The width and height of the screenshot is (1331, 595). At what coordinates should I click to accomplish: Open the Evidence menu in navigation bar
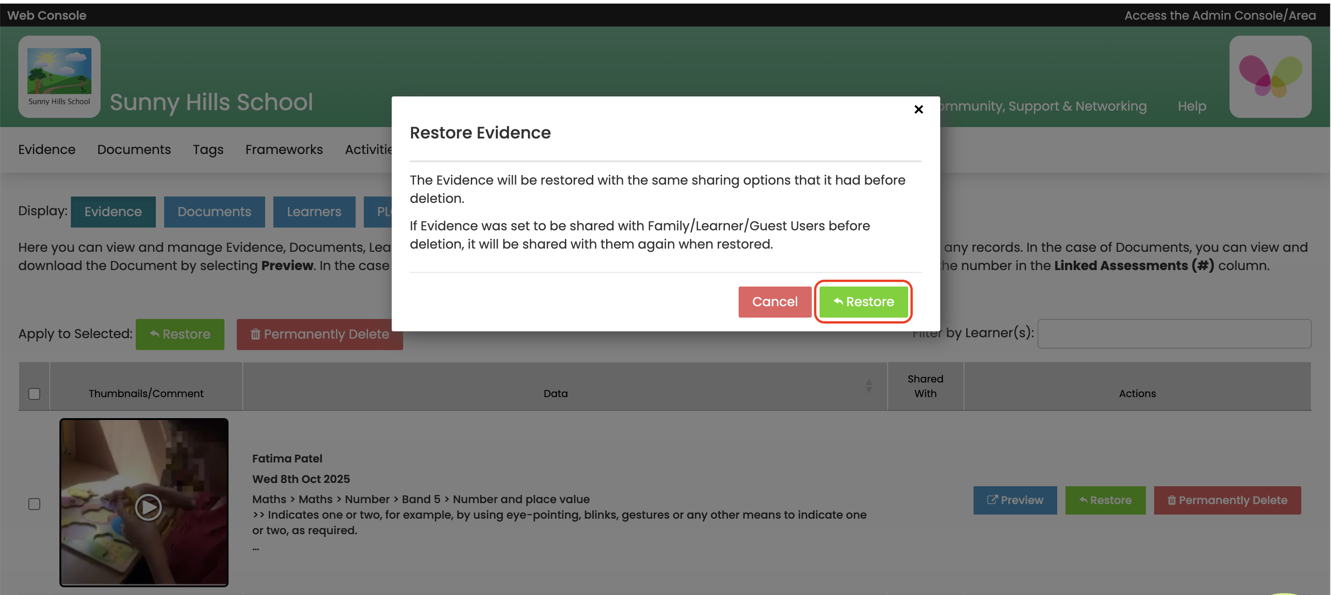pyautogui.click(x=47, y=149)
